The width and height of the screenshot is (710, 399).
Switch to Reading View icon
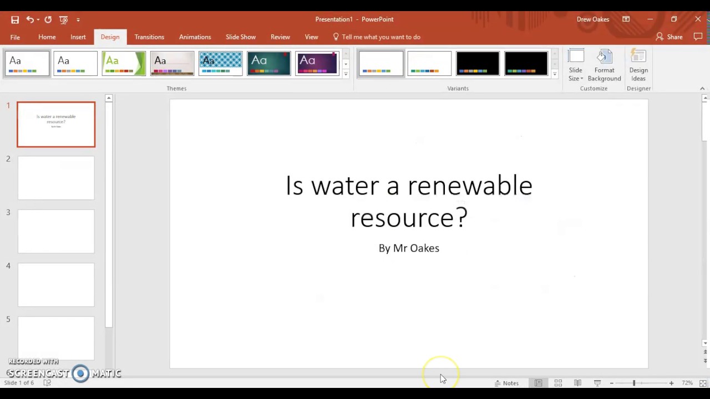(577, 383)
